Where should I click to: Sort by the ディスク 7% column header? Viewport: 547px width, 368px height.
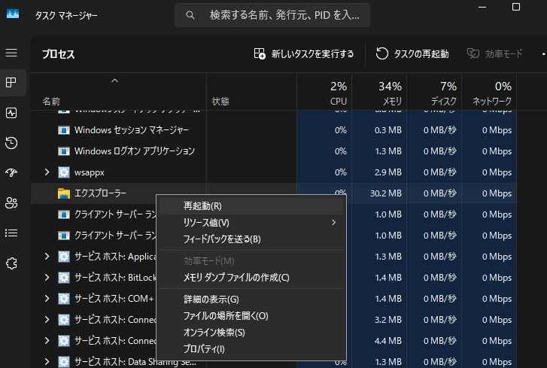pos(434,92)
